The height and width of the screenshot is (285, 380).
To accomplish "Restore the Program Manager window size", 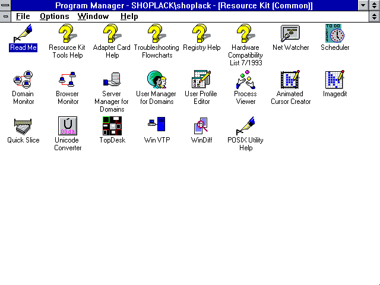I will (x=375, y=5).
